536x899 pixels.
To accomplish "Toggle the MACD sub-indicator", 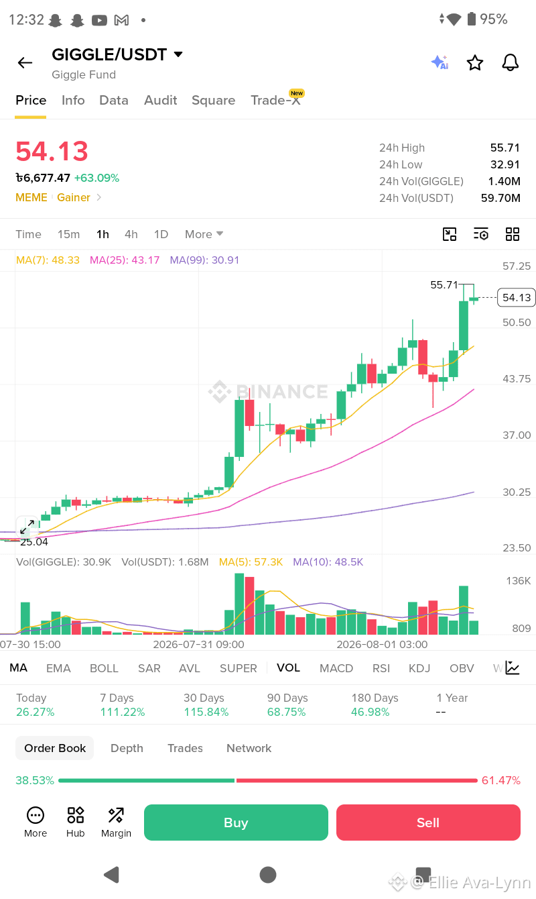I will point(336,668).
